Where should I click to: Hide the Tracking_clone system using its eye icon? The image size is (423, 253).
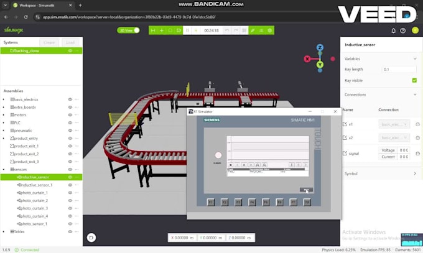pos(70,51)
